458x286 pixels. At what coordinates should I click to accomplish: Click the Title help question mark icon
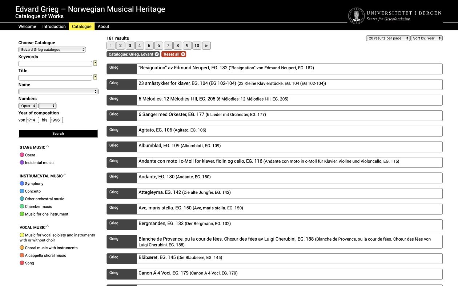tap(95, 77)
